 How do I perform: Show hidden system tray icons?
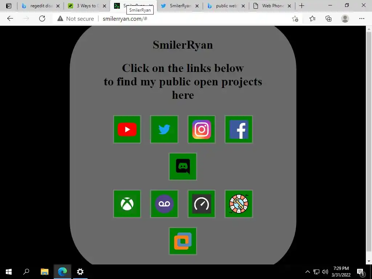(x=307, y=272)
